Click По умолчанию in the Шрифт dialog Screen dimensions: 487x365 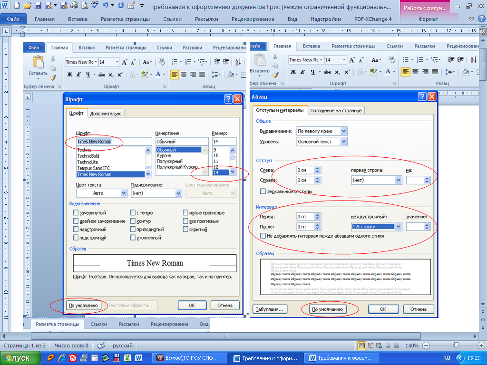pos(83,306)
